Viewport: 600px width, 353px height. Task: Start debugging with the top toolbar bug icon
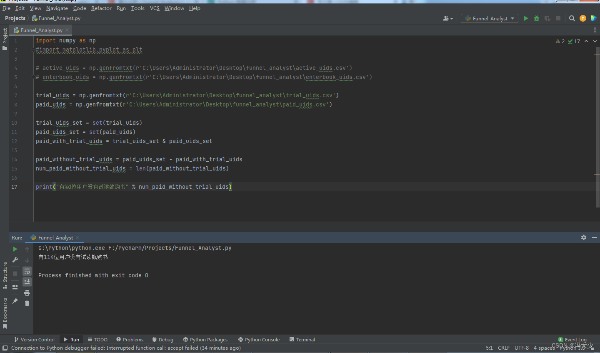pos(537,18)
